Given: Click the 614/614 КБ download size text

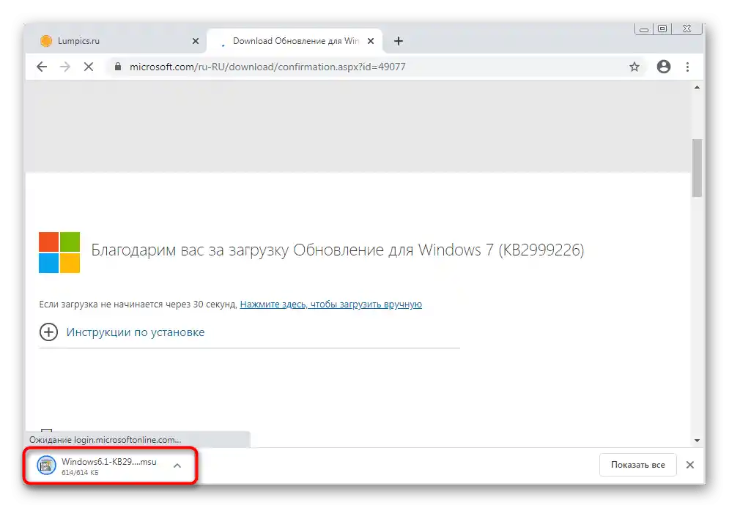Looking at the screenshot, I should coord(80,473).
